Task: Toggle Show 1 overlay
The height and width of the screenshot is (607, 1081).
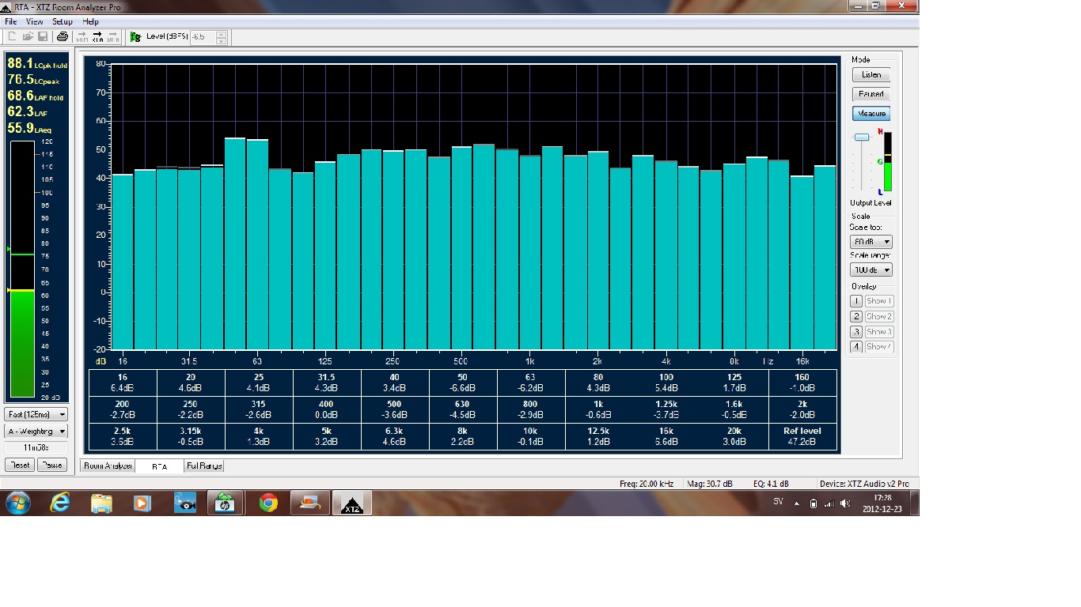Action: [x=878, y=301]
